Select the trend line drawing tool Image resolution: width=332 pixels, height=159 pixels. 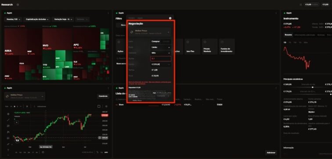pyautogui.click(x=8, y=120)
